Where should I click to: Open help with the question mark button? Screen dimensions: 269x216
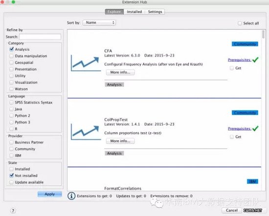coord(13,211)
